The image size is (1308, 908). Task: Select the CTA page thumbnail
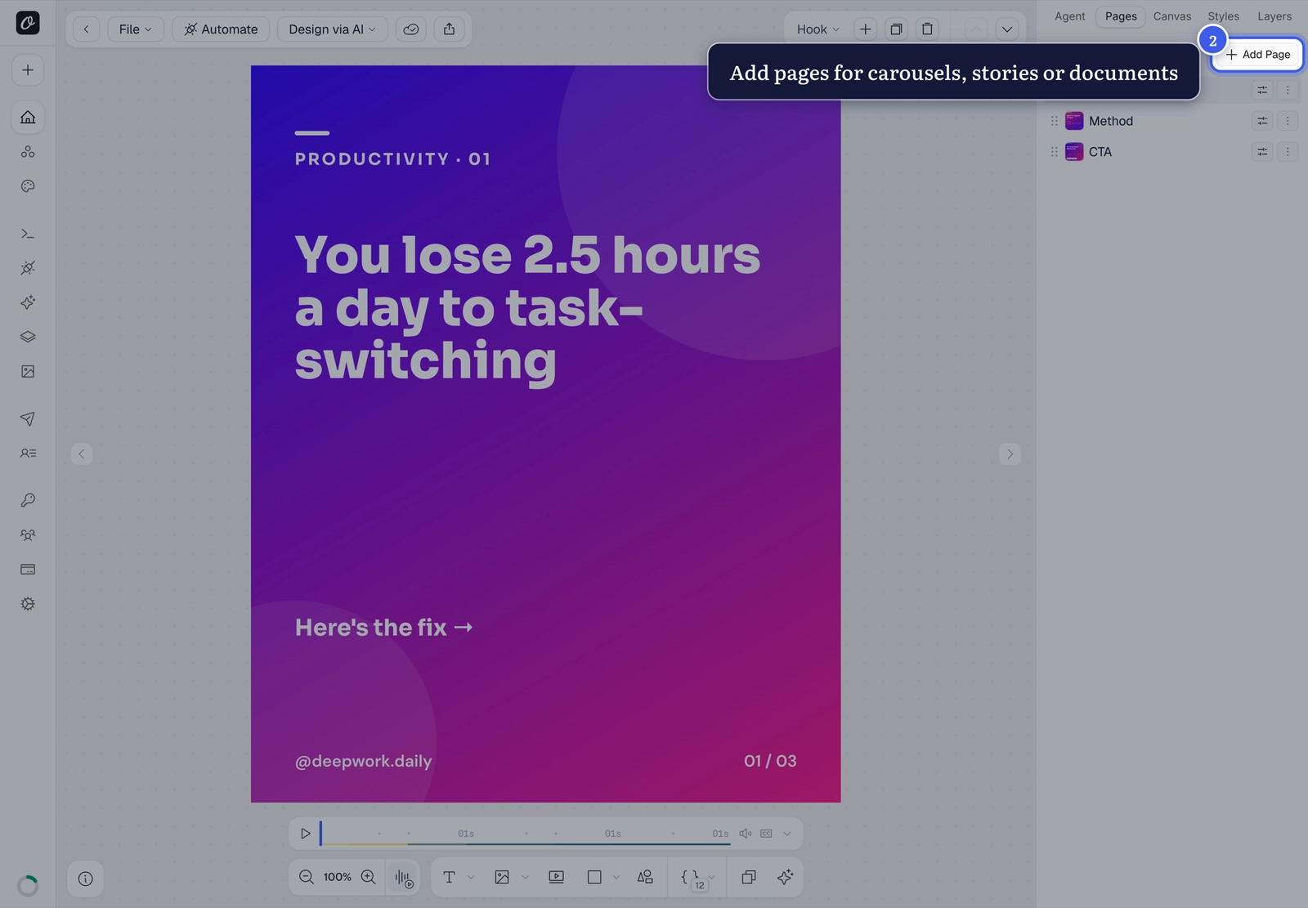click(x=1074, y=152)
